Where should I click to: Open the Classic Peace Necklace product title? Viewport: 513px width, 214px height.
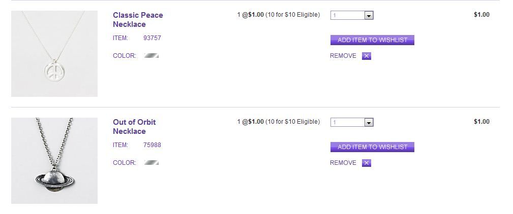click(138, 20)
